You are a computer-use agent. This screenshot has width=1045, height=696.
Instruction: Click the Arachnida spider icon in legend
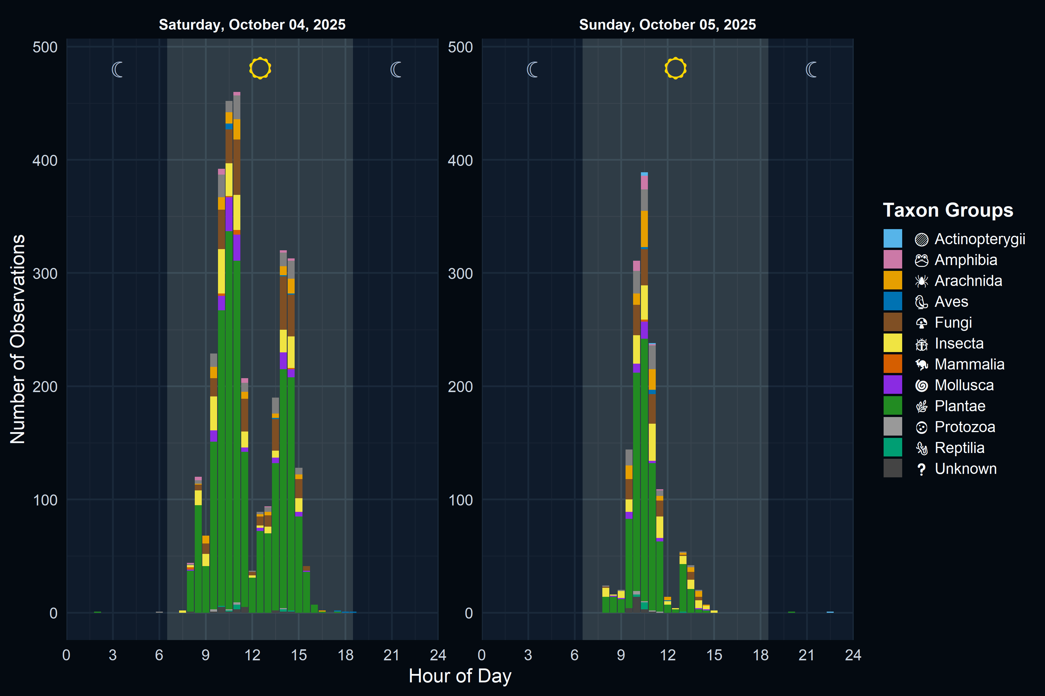(921, 281)
